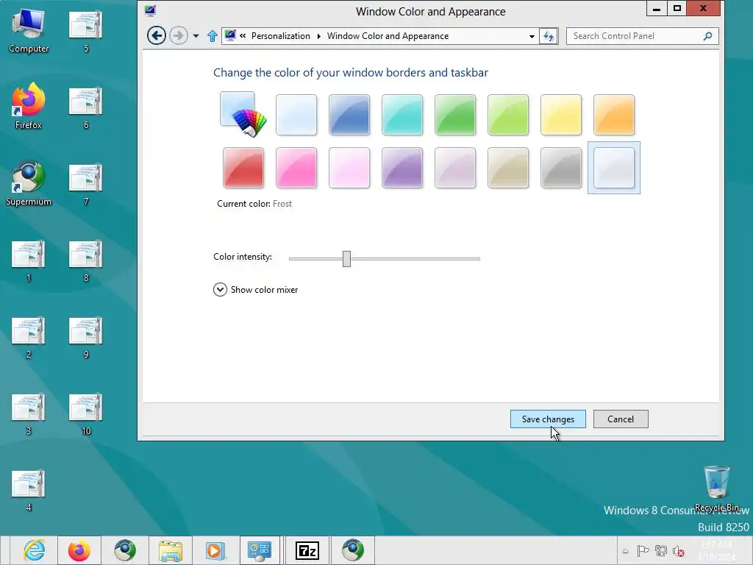Launch Firefox from the taskbar
Viewport: 753px width, 565px height.
click(79, 550)
